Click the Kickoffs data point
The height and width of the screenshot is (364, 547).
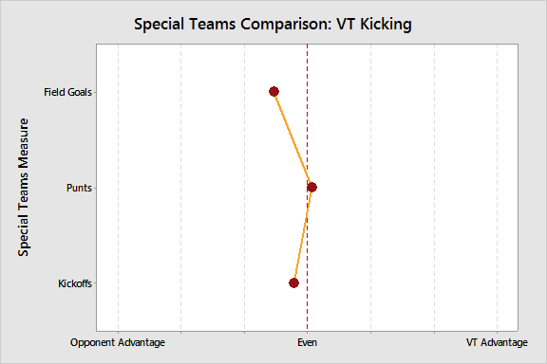[293, 282]
